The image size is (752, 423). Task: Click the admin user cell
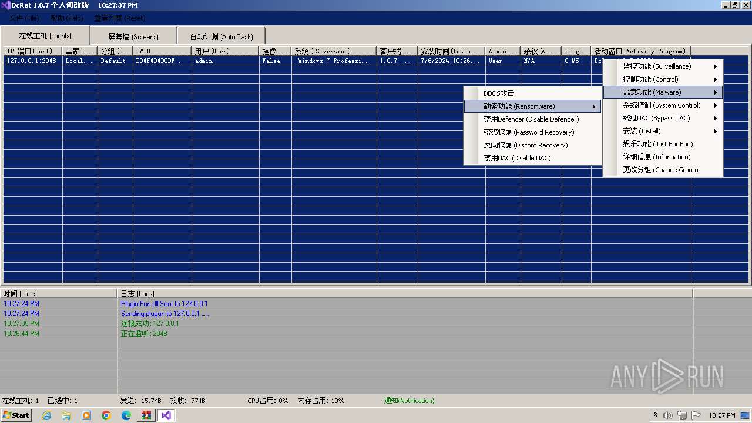click(x=226, y=61)
